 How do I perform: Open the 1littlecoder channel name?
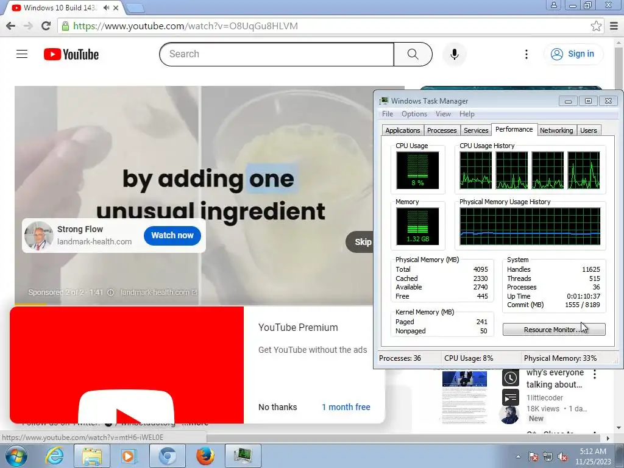[544, 397]
